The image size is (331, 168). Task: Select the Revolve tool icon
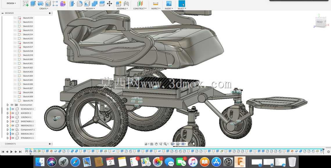[41, 3]
